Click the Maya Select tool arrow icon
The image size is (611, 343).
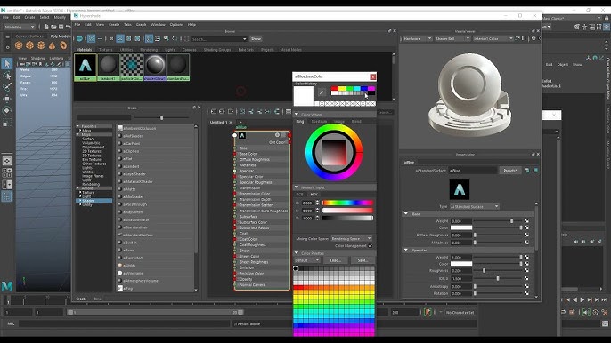pos(7,63)
